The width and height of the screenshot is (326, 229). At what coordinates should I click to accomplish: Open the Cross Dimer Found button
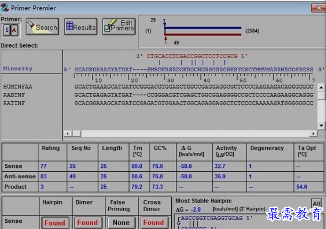point(154,223)
